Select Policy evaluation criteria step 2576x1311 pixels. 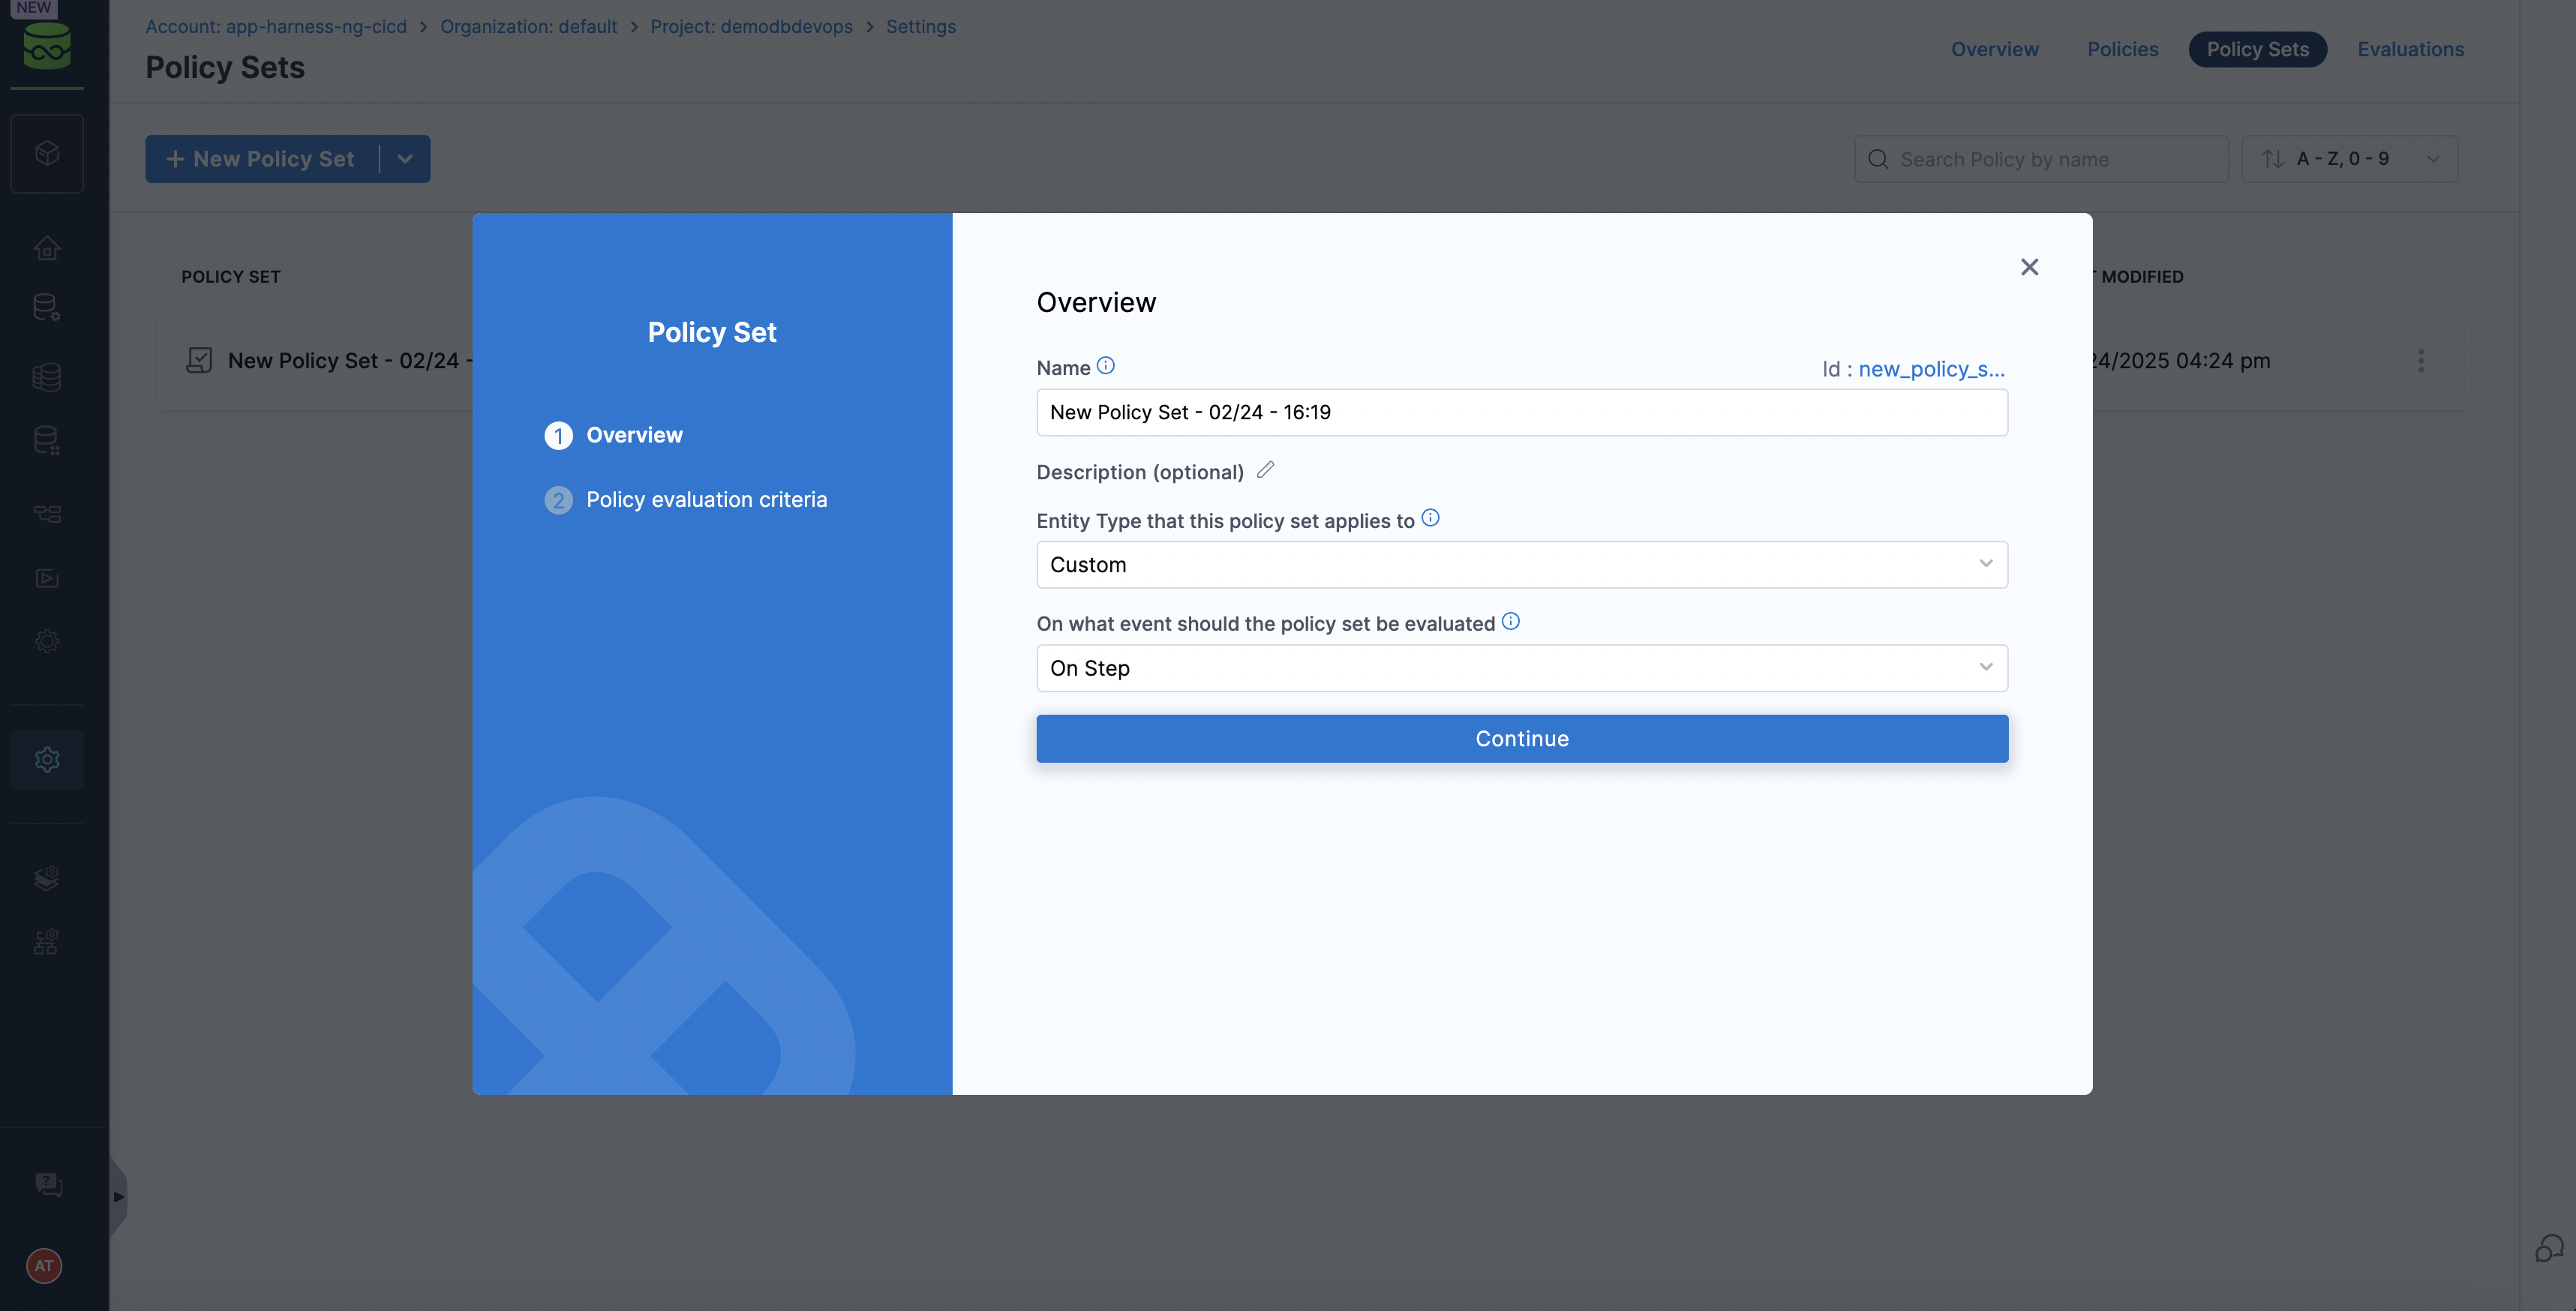(x=706, y=500)
